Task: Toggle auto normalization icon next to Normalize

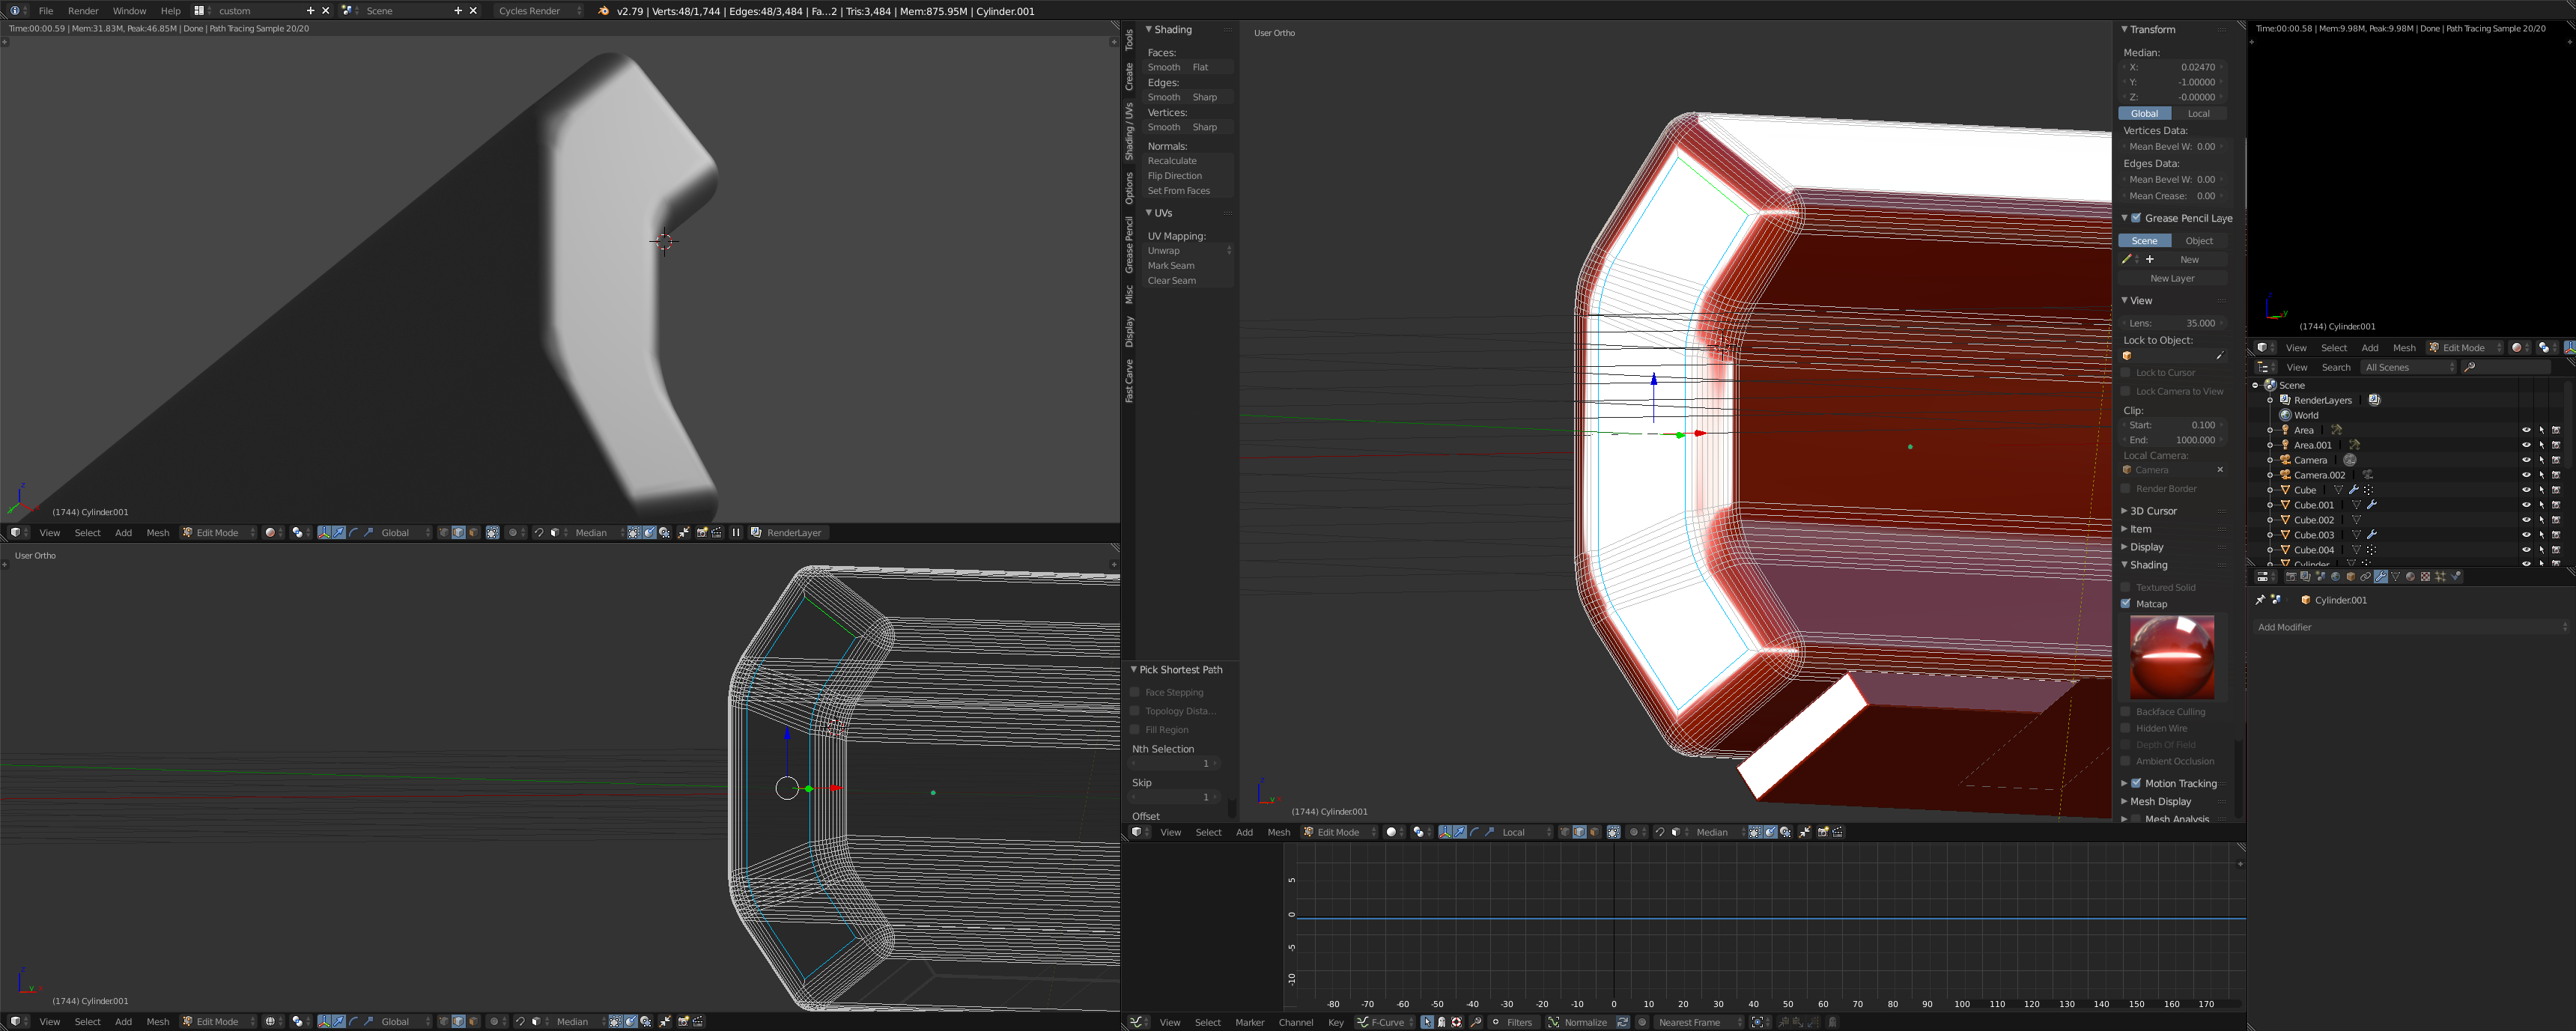Action: coord(1623,1022)
